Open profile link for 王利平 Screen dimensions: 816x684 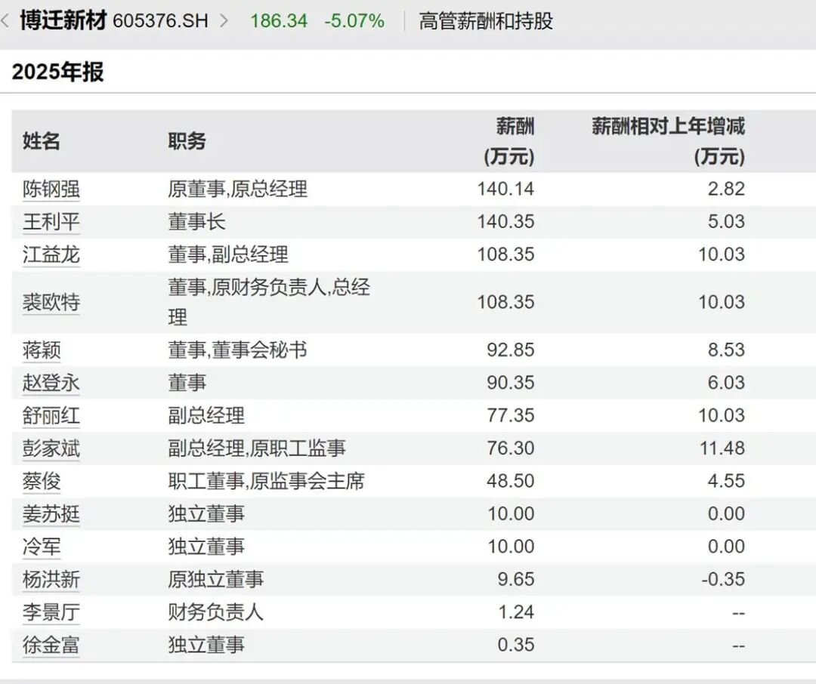click(x=51, y=222)
